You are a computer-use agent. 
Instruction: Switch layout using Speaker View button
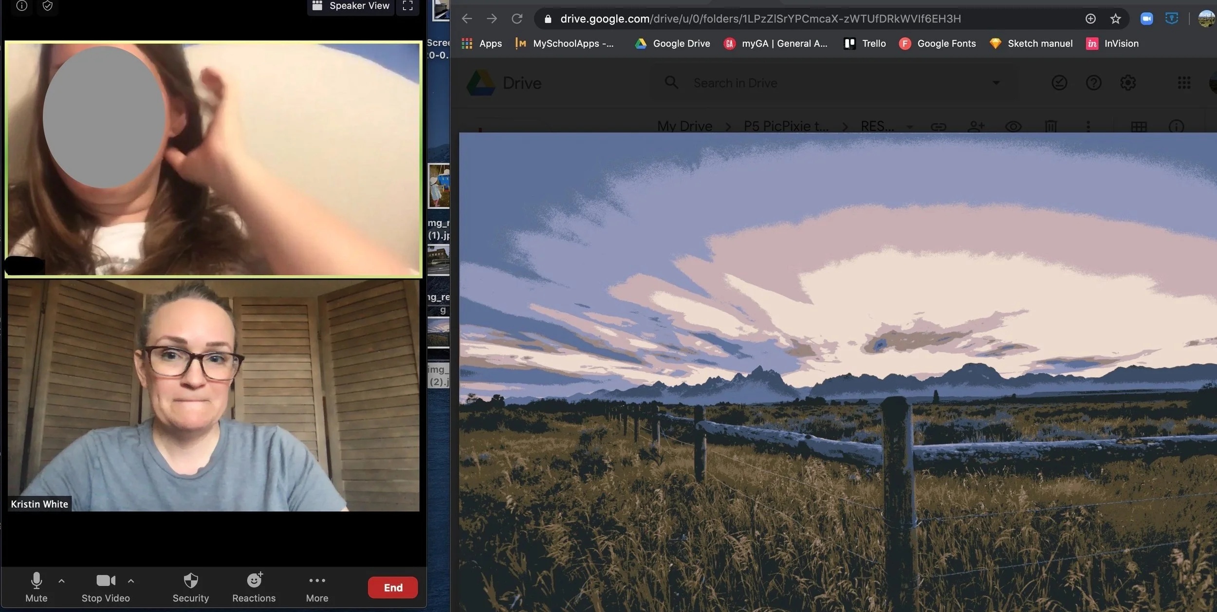[350, 6]
